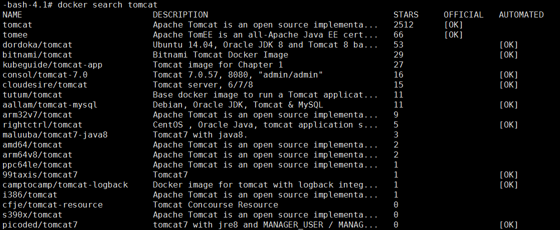The image size is (560, 230).
Task: Click the [OK] automated flag for picoded/tomcat7
Action: (508, 224)
